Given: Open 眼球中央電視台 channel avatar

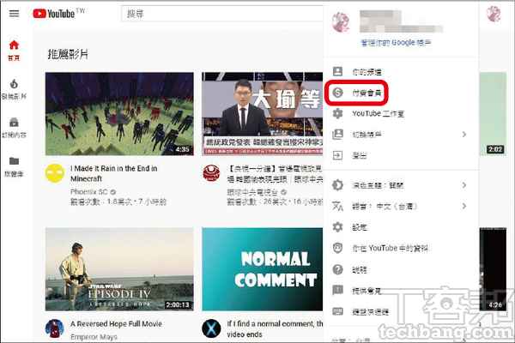Looking at the screenshot, I should (211, 173).
